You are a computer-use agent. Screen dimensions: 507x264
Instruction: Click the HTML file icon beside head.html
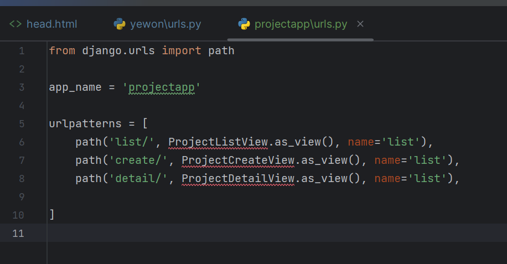pyautogui.click(x=15, y=24)
